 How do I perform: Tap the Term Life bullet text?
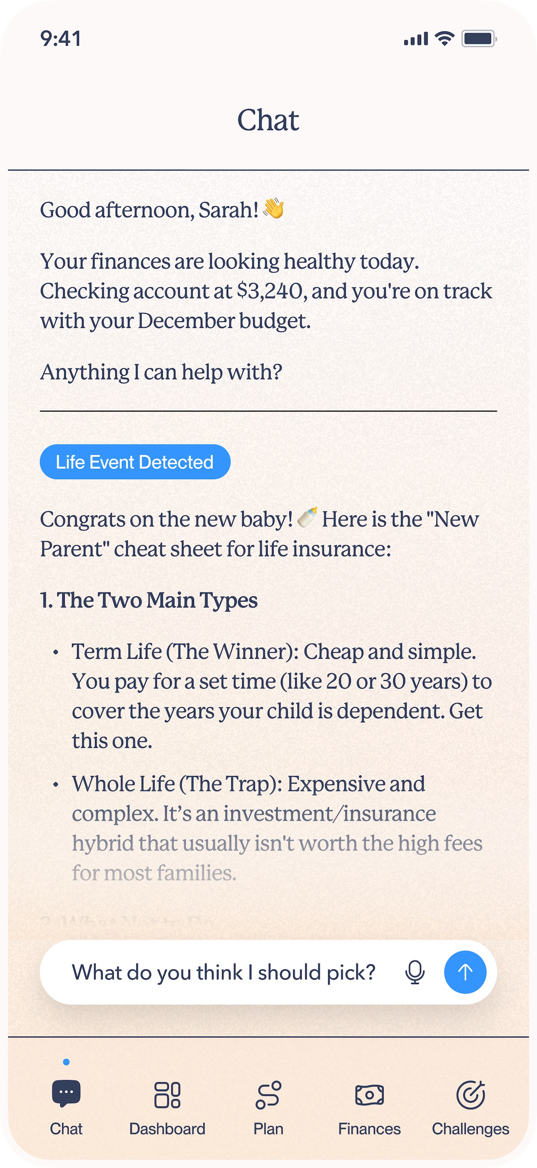282,695
